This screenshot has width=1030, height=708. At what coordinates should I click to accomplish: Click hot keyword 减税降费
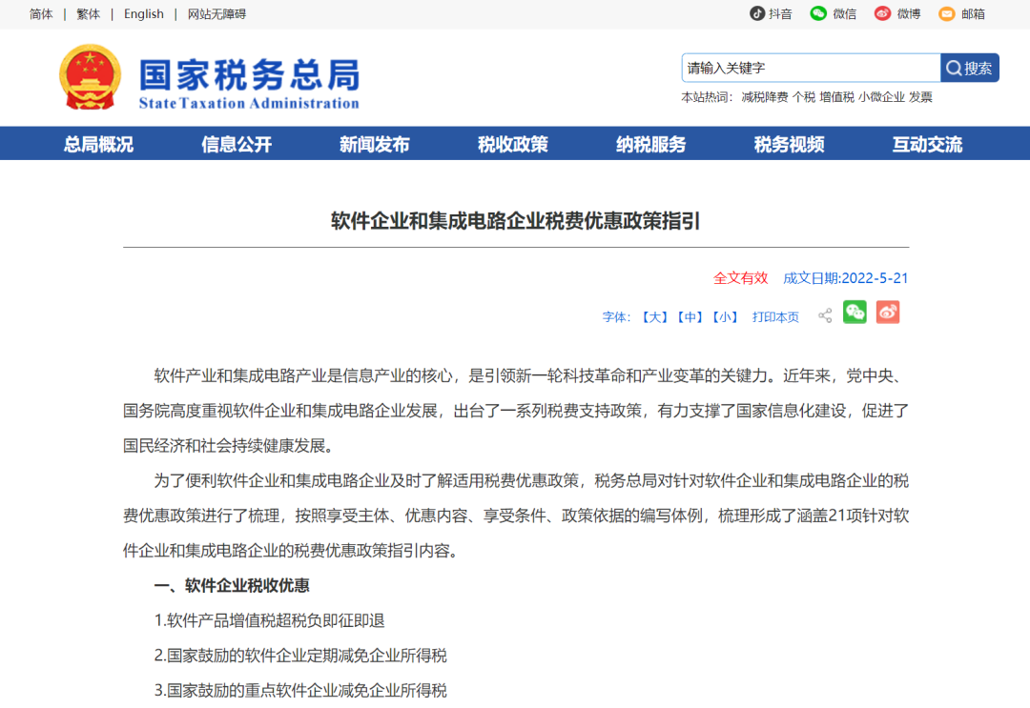pos(765,97)
